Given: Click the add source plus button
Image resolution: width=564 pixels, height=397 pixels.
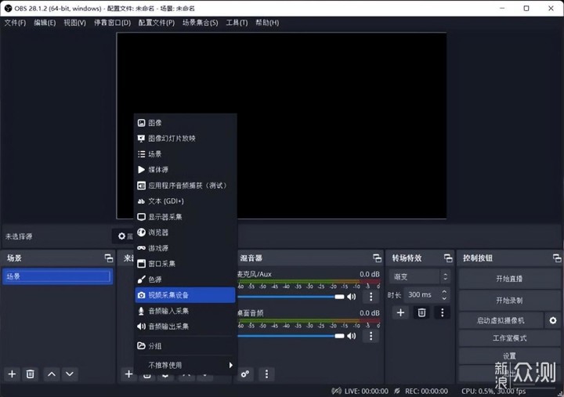Looking at the screenshot, I should (128, 374).
